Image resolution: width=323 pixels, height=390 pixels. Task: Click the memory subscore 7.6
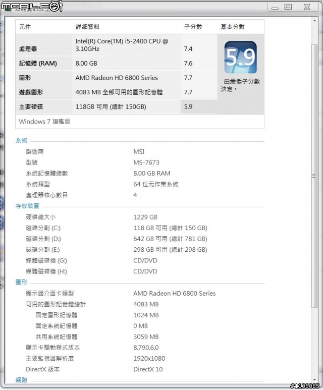(188, 64)
